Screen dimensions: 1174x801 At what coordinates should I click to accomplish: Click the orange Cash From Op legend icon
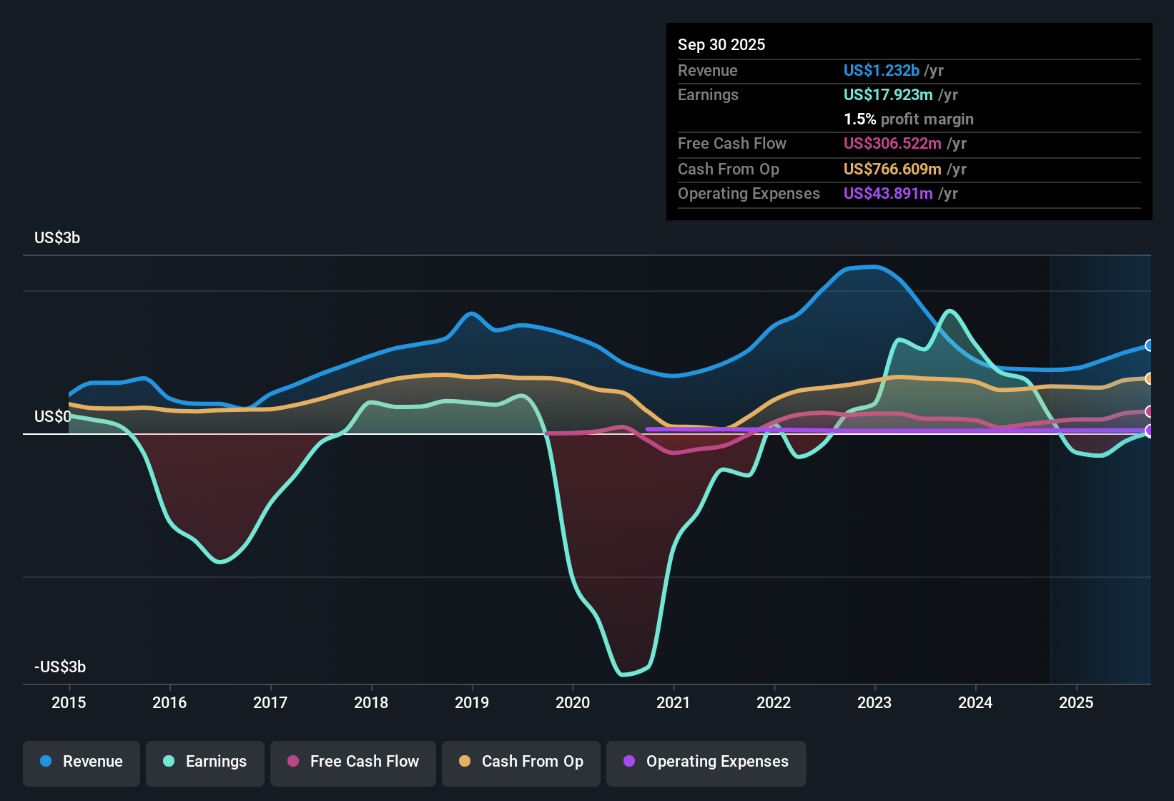(465, 762)
